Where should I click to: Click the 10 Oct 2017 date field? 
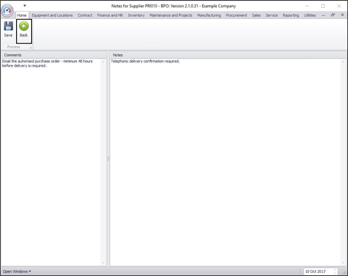318,271
